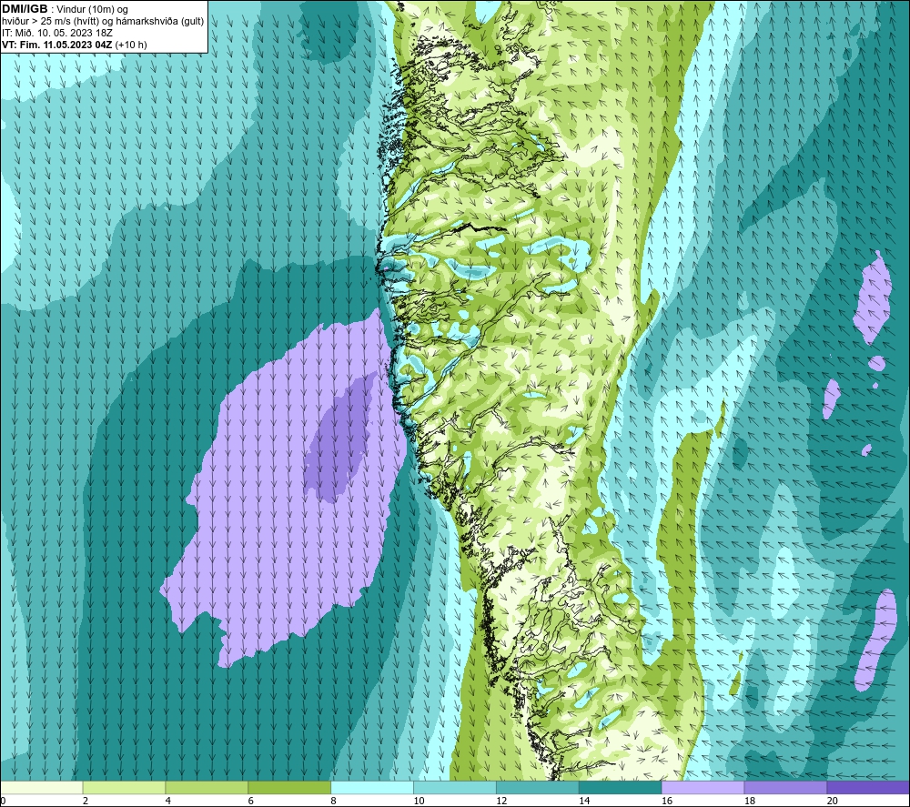Click the 'IT: Mið. 10. 05. 2023 18Z' line

pos(56,33)
